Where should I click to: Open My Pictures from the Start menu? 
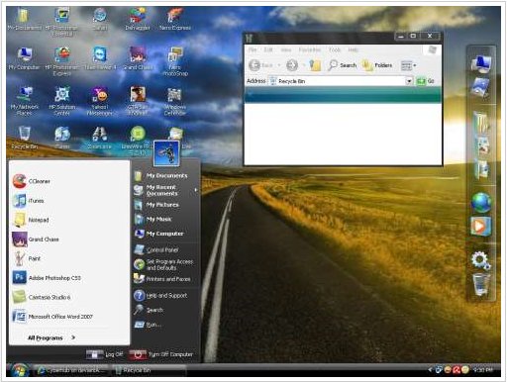coord(156,205)
